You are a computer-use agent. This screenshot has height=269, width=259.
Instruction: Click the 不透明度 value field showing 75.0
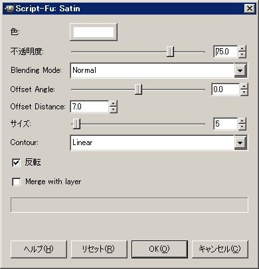coord(226,52)
